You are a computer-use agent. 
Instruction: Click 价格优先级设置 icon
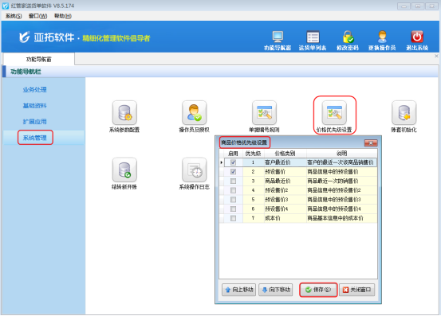click(334, 113)
